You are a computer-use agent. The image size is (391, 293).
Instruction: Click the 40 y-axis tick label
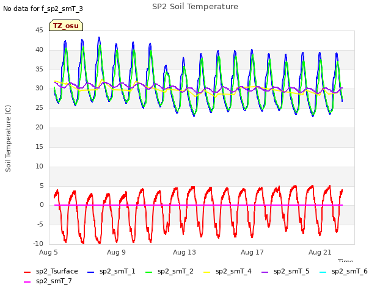[x=39, y=49]
